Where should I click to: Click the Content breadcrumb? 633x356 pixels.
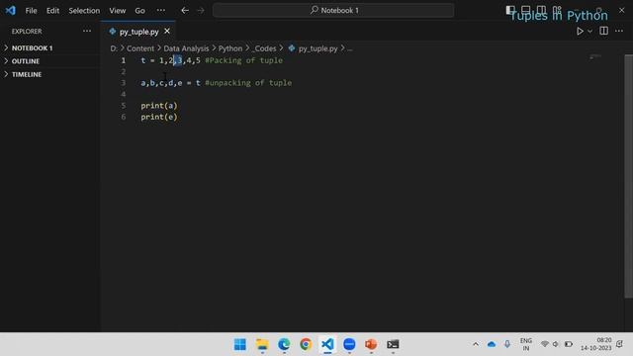pyautogui.click(x=140, y=48)
